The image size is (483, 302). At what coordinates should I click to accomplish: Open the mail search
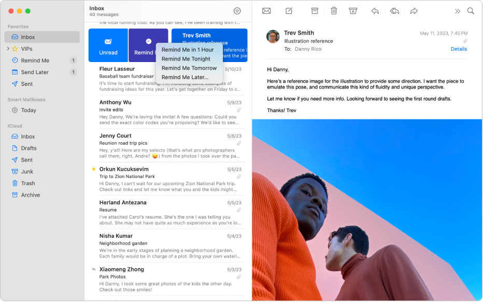(471, 10)
